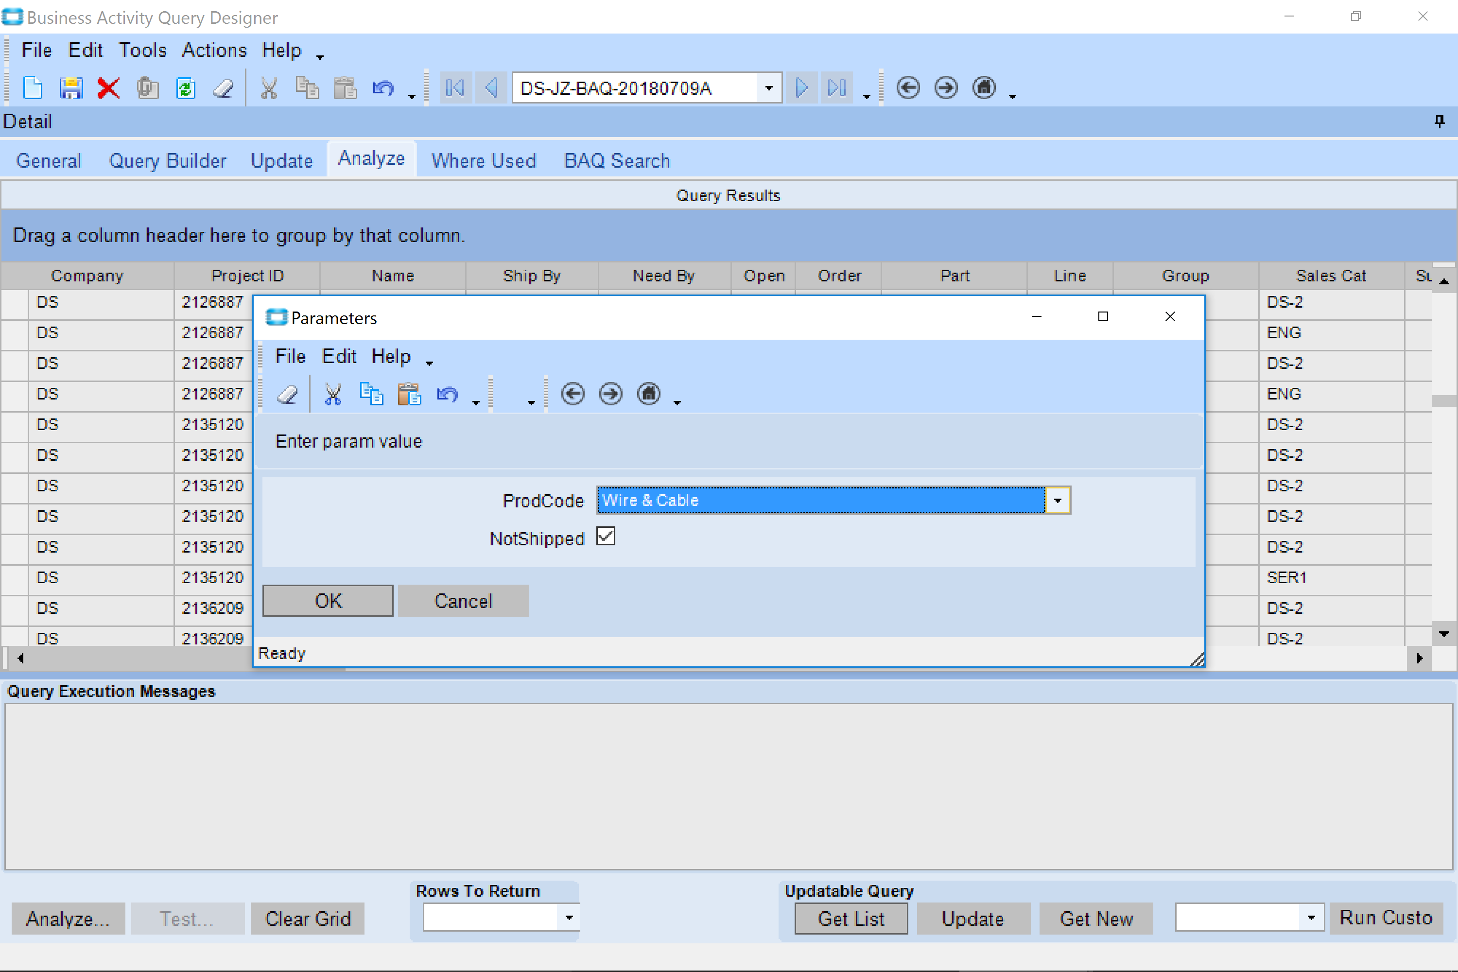
Task: Open the Actions menu
Action: [x=214, y=50]
